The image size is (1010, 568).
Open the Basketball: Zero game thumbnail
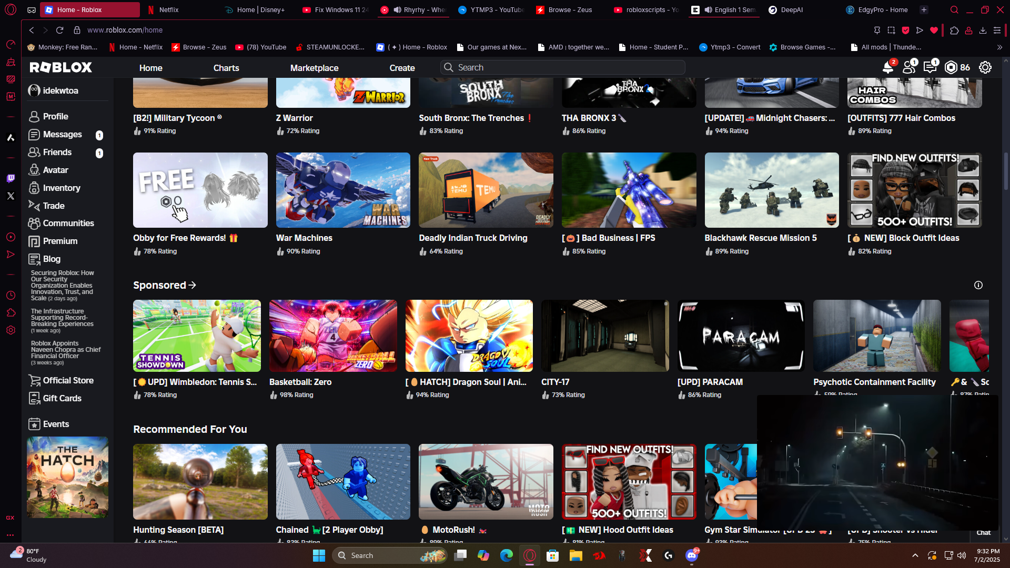coord(333,336)
